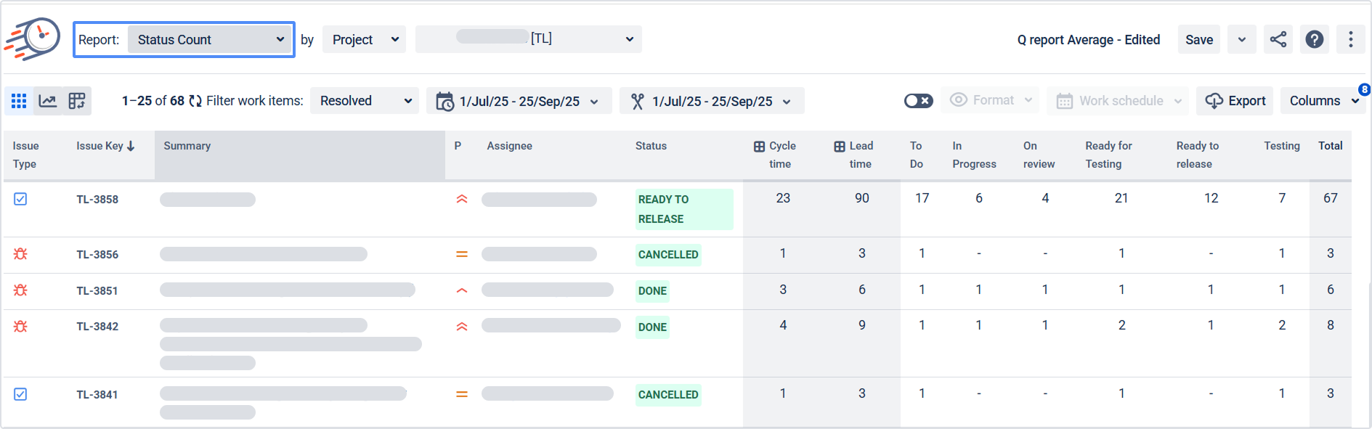Image resolution: width=1372 pixels, height=429 pixels.
Task: Sort by Issue Key column header
Action: point(106,146)
